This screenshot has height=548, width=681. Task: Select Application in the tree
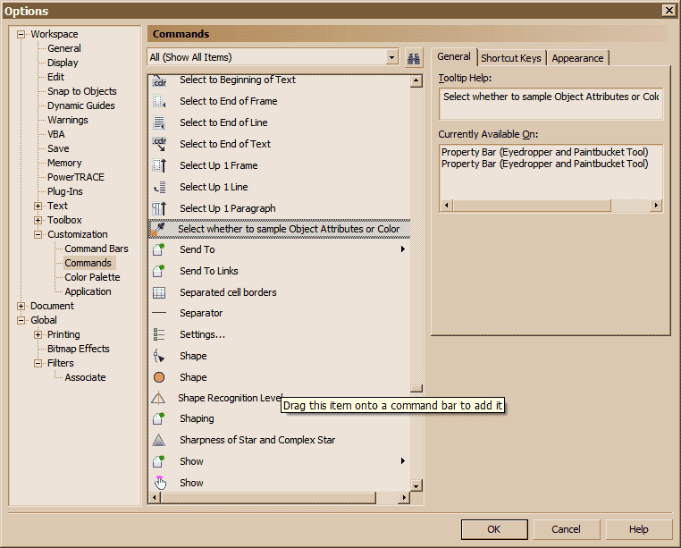click(88, 291)
